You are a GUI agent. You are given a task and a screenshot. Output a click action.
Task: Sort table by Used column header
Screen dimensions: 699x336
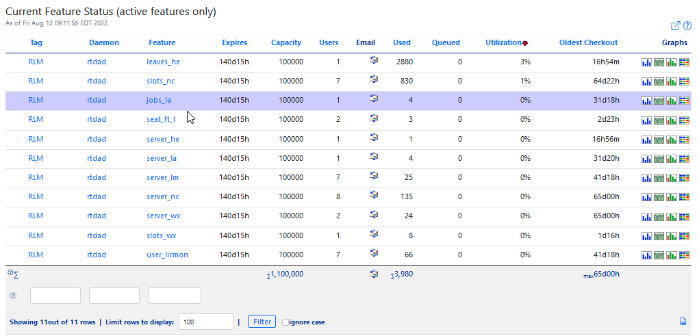pyautogui.click(x=402, y=43)
